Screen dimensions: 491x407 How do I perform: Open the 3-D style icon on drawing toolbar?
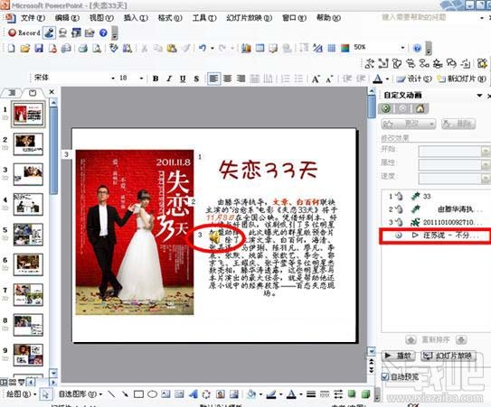point(365,393)
